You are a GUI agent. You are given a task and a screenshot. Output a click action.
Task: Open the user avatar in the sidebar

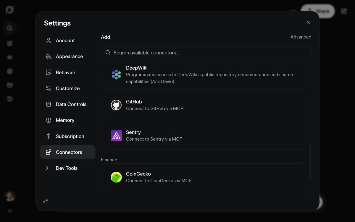(10, 196)
